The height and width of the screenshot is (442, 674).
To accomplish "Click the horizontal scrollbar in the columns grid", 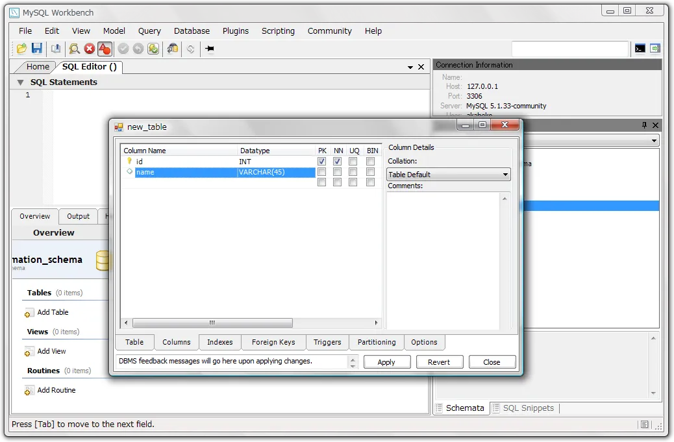I will (212, 323).
